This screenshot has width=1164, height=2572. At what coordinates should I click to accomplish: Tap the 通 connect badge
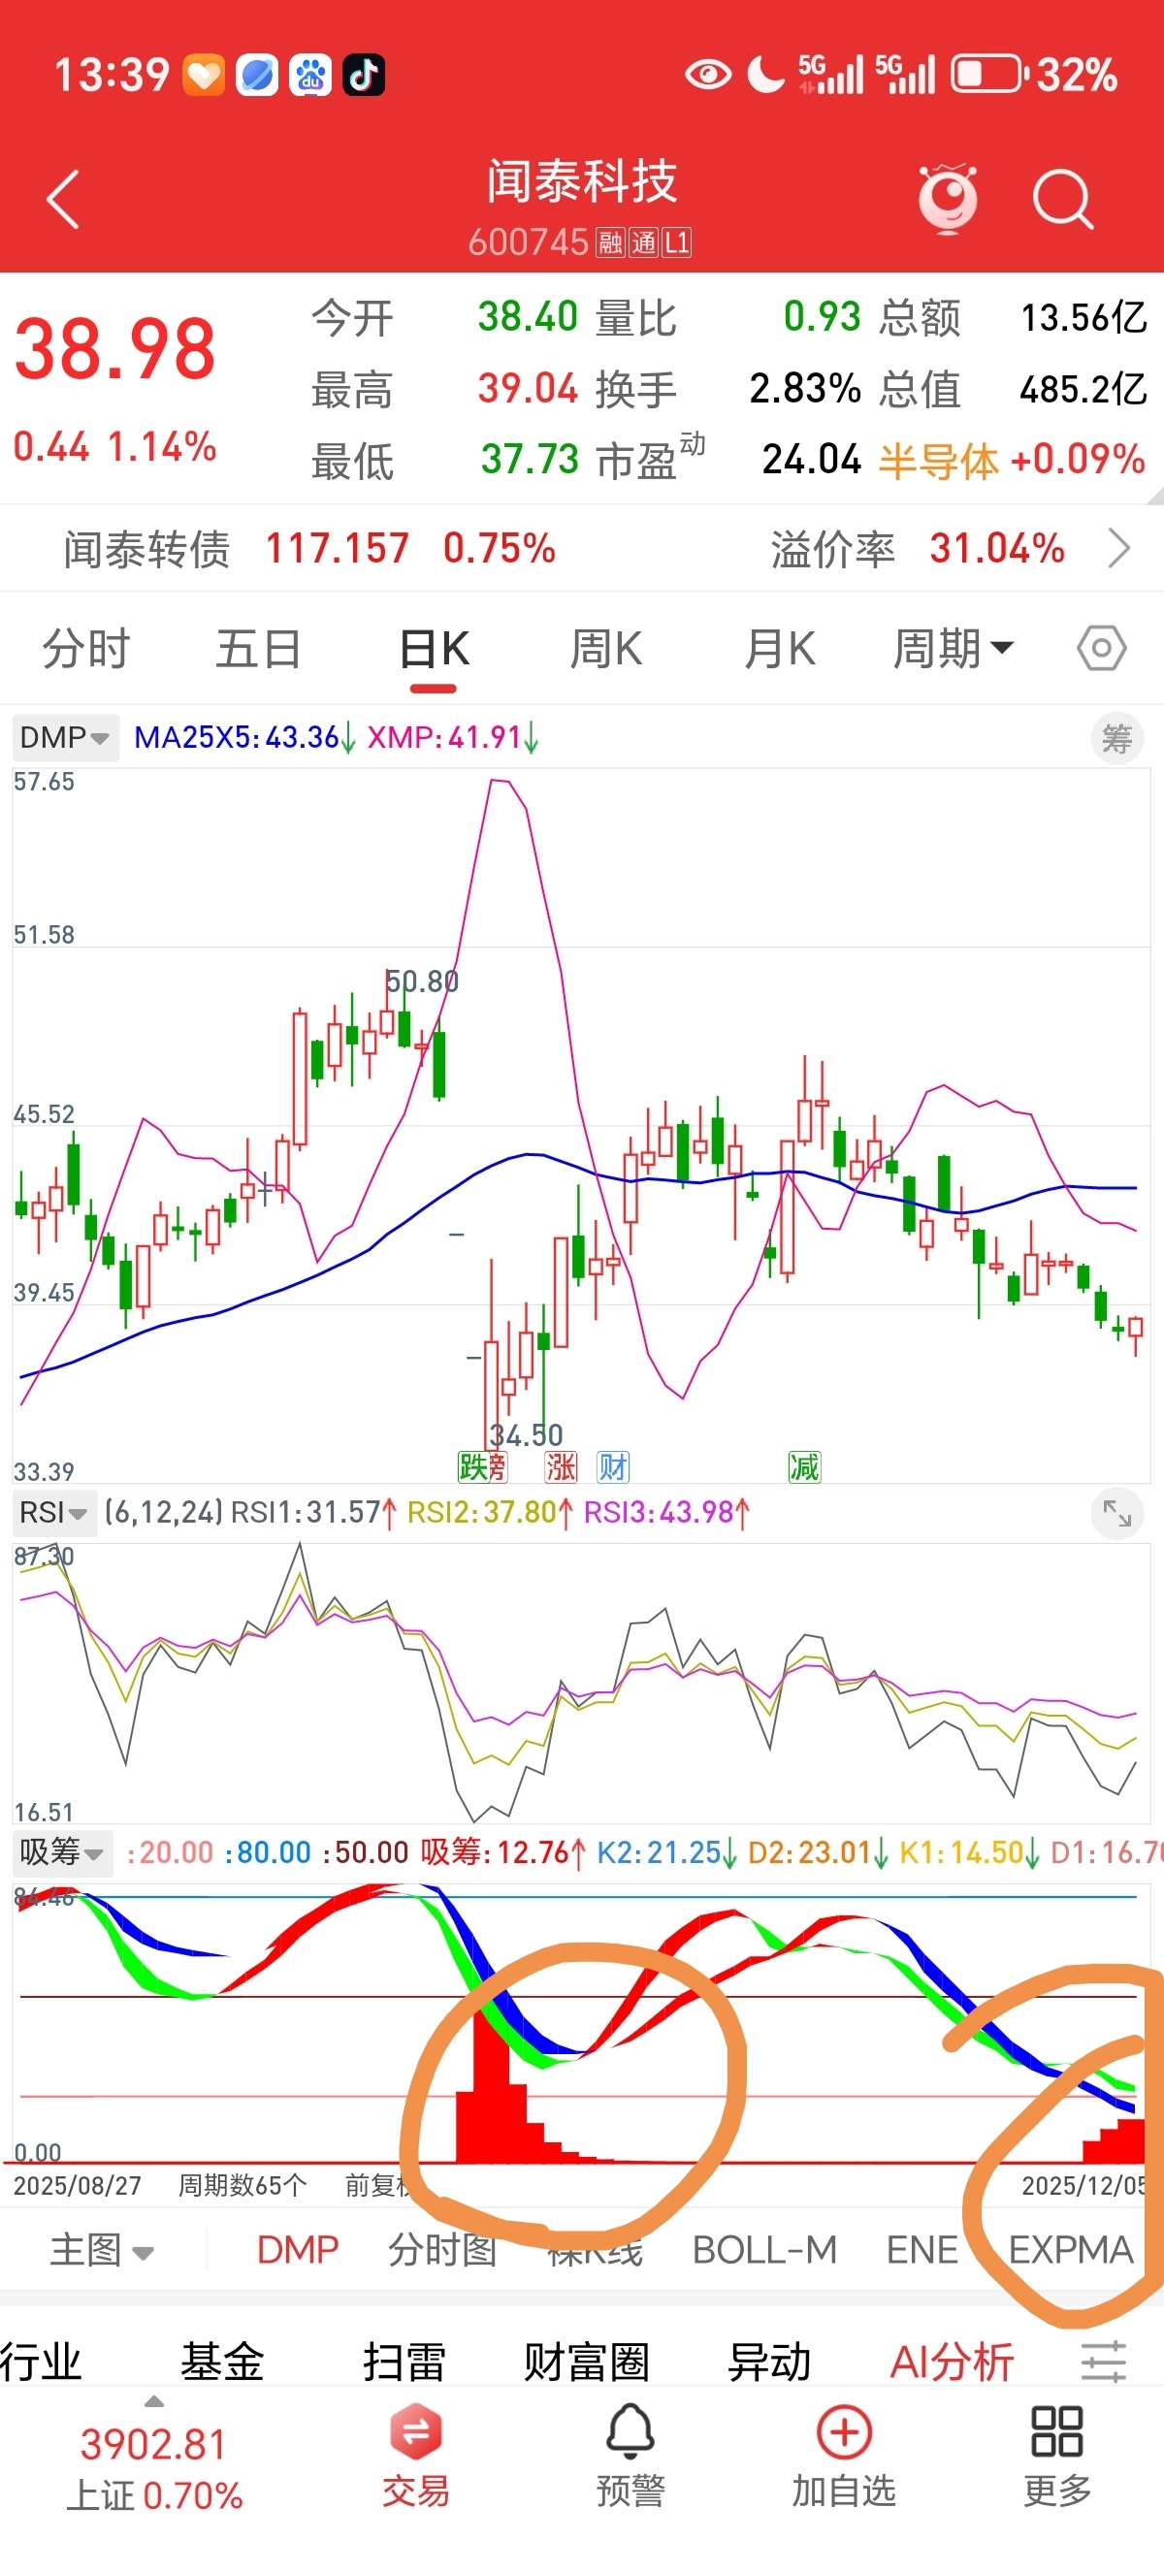point(643,241)
